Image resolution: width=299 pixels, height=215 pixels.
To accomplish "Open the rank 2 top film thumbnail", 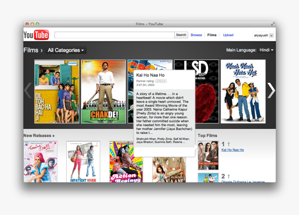I will pos(208,178).
